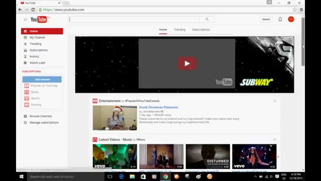Switch to the Trending tab
Image resolution: width=321 pixels, height=181 pixels.
(x=180, y=30)
